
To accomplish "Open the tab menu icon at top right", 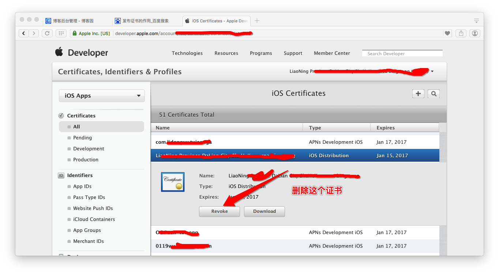I will pos(476,20).
